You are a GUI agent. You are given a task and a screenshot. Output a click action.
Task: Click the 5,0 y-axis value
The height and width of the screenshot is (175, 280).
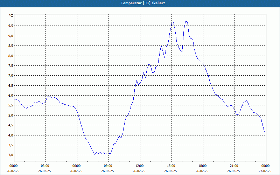[10, 115]
